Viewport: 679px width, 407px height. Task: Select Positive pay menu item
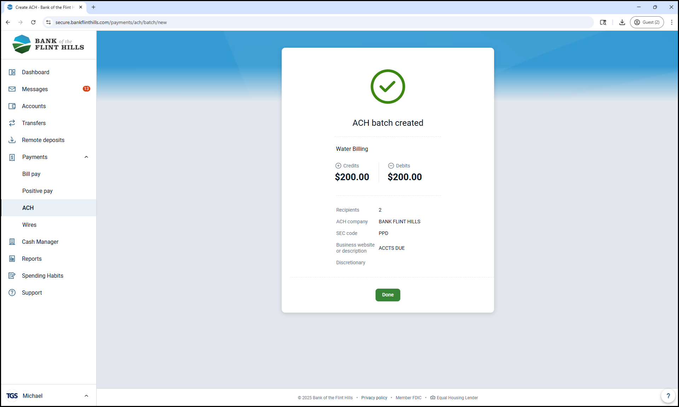coord(37,191)
